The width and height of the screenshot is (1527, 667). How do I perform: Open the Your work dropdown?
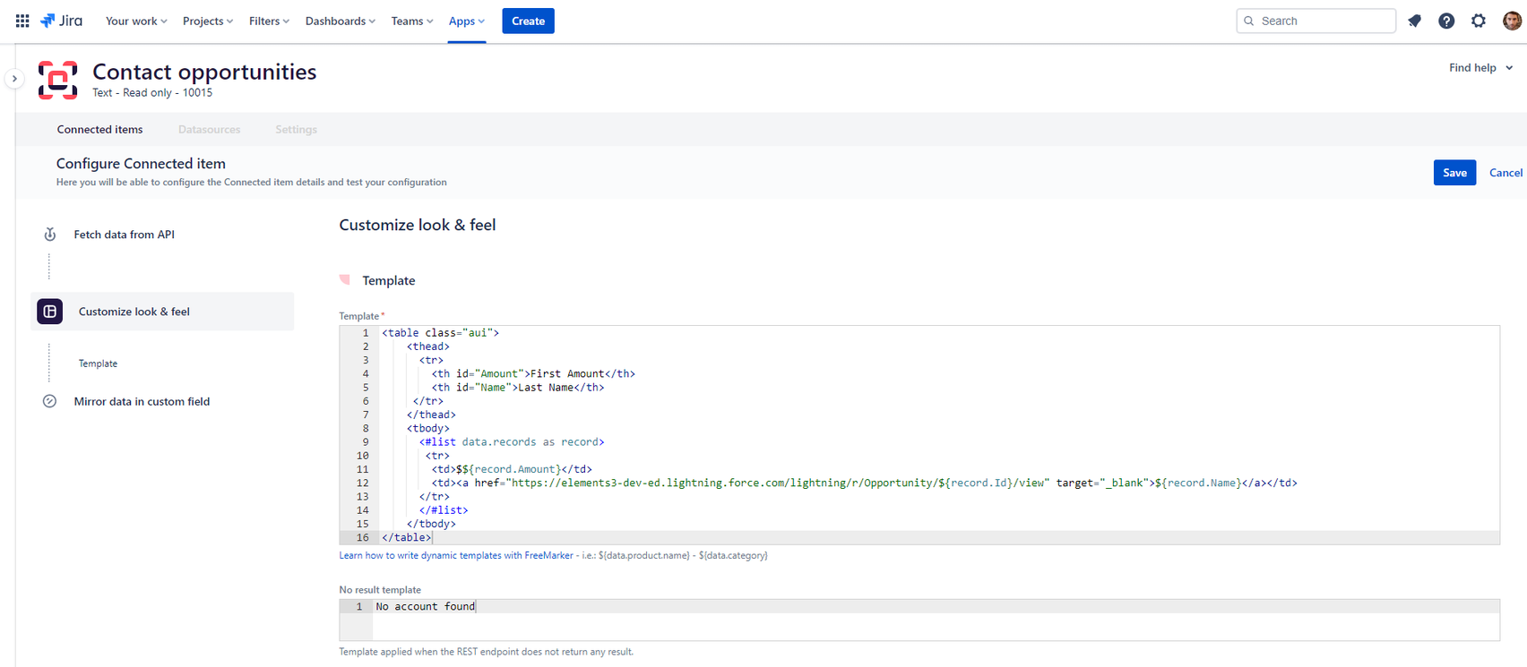tap(136, 21)
